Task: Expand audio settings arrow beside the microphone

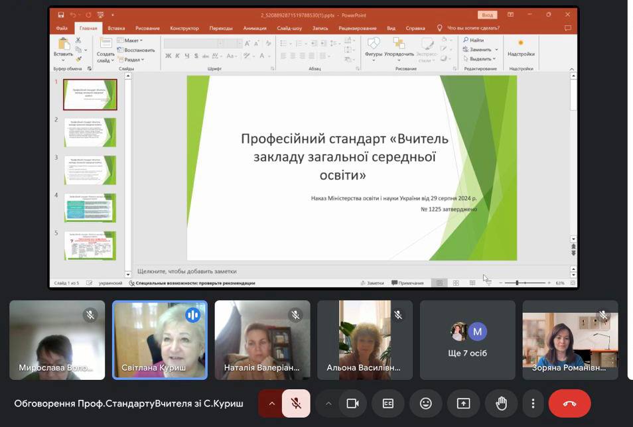Action: [x=271, y=403]
